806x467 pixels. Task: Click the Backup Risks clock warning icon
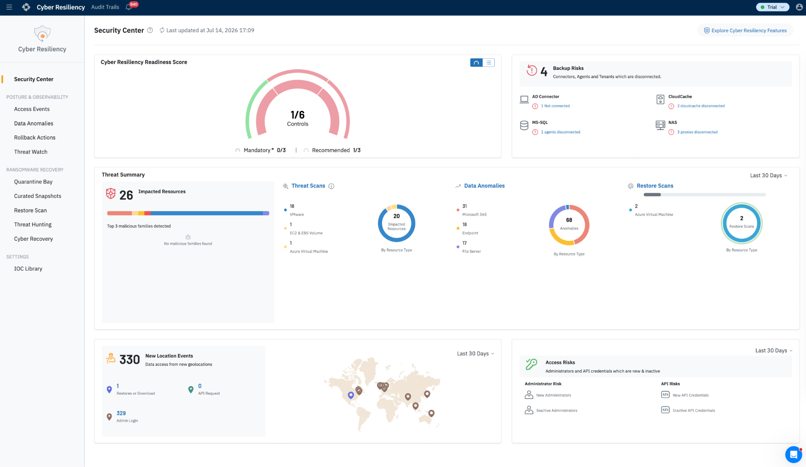pos(532,70)
